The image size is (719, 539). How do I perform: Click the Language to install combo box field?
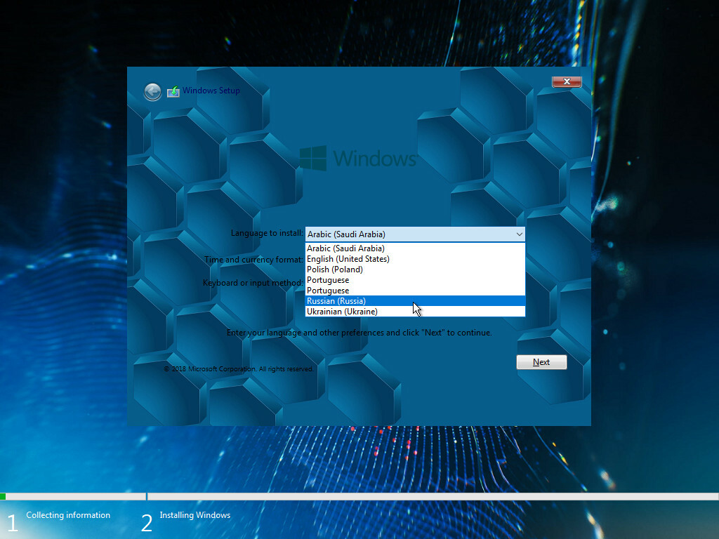(x=409, y=234)
